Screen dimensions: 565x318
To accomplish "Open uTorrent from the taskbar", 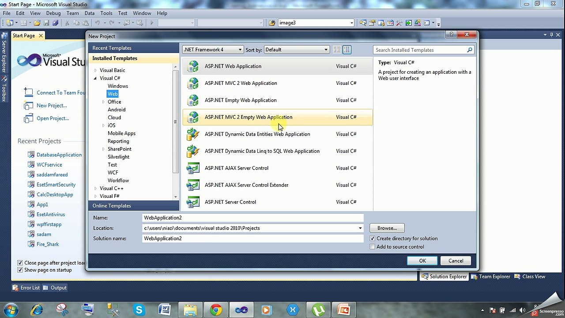I will pos(318,310).
